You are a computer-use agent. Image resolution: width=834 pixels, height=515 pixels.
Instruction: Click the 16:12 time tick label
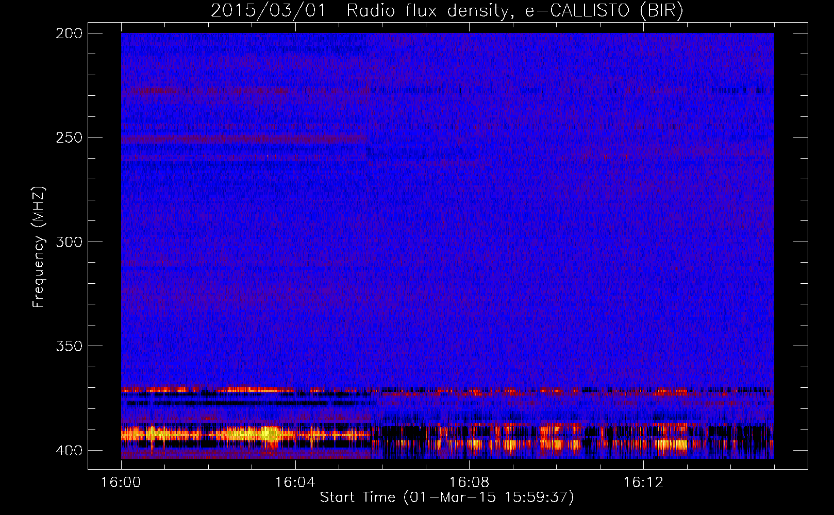point(643,483)
